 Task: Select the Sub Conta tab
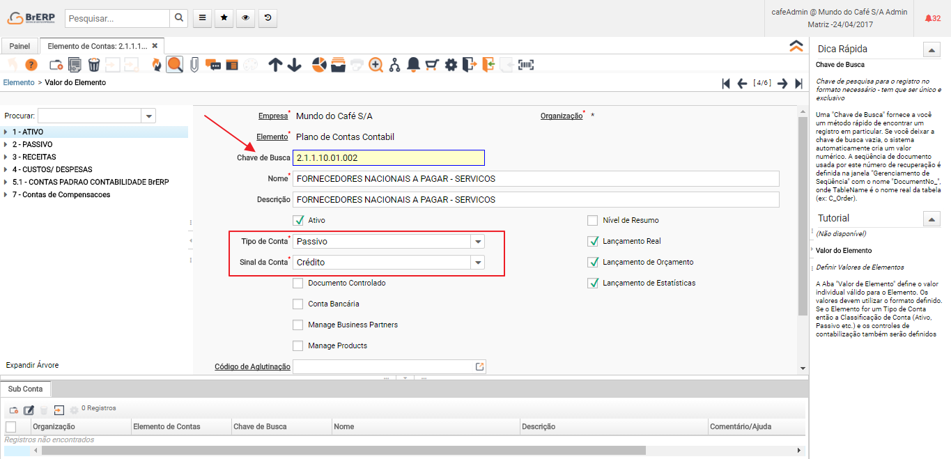pyautogui.click(x=25, y=389)
